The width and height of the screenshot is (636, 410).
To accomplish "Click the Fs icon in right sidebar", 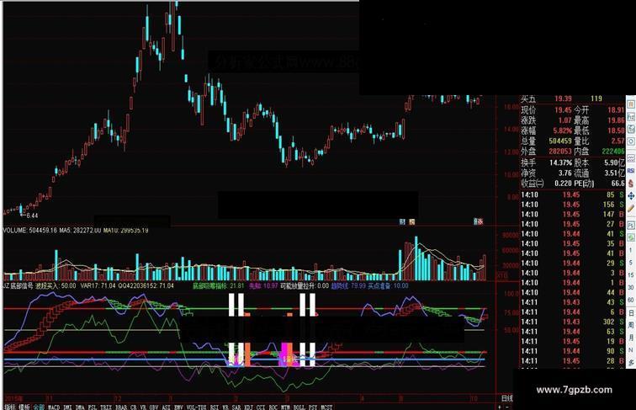I will pos(631,225).
